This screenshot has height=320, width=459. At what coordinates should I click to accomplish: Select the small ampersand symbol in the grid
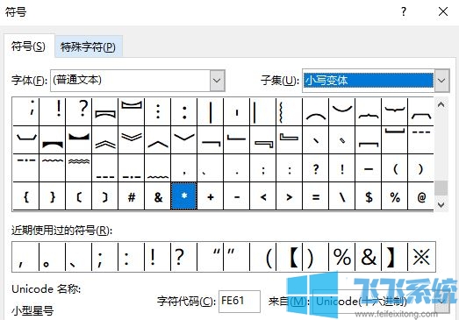coord(157,196)
